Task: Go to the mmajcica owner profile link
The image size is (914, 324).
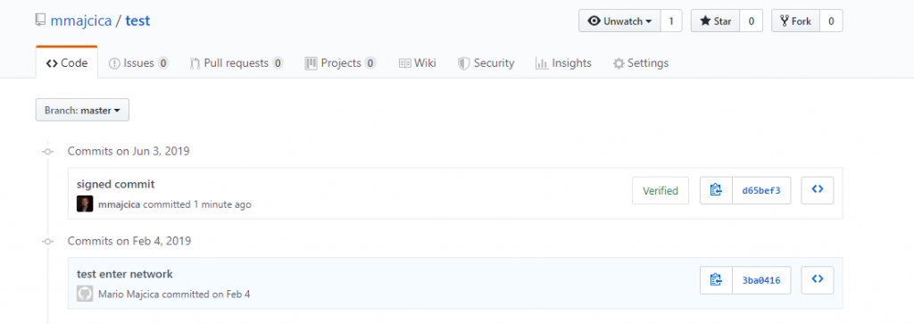Action: click(81, 21)
